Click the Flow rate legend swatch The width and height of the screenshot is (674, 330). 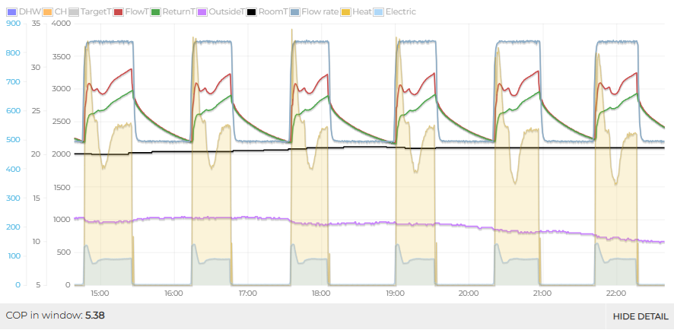tap(295, 12)
